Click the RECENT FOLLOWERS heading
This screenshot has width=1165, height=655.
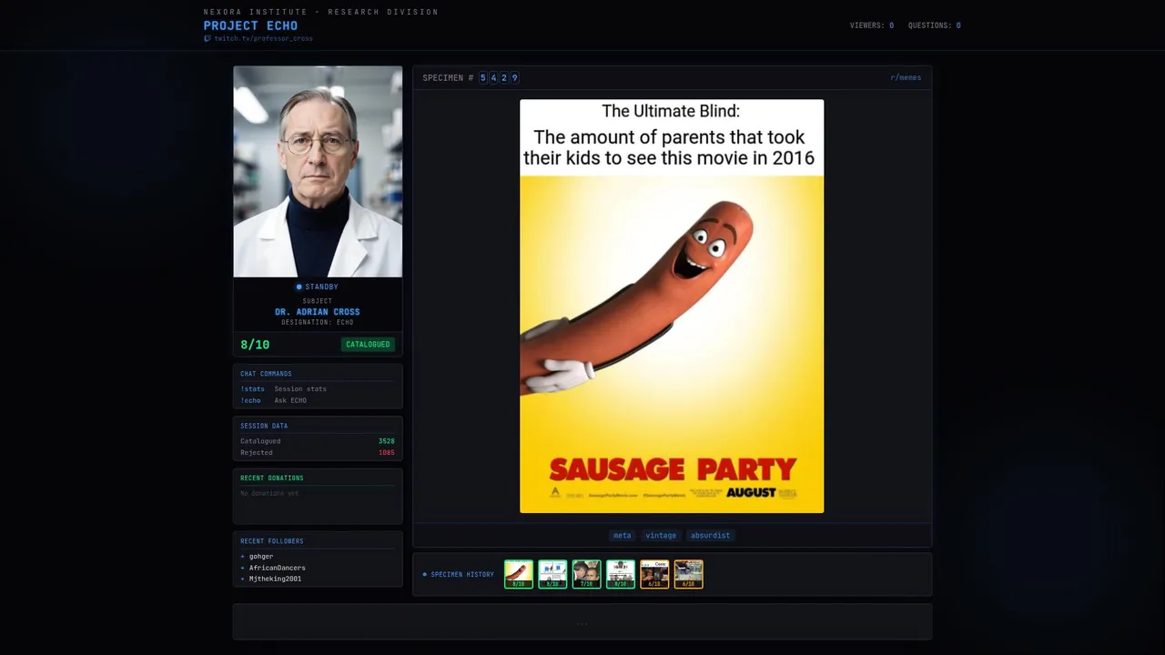(x=272, y=541)
